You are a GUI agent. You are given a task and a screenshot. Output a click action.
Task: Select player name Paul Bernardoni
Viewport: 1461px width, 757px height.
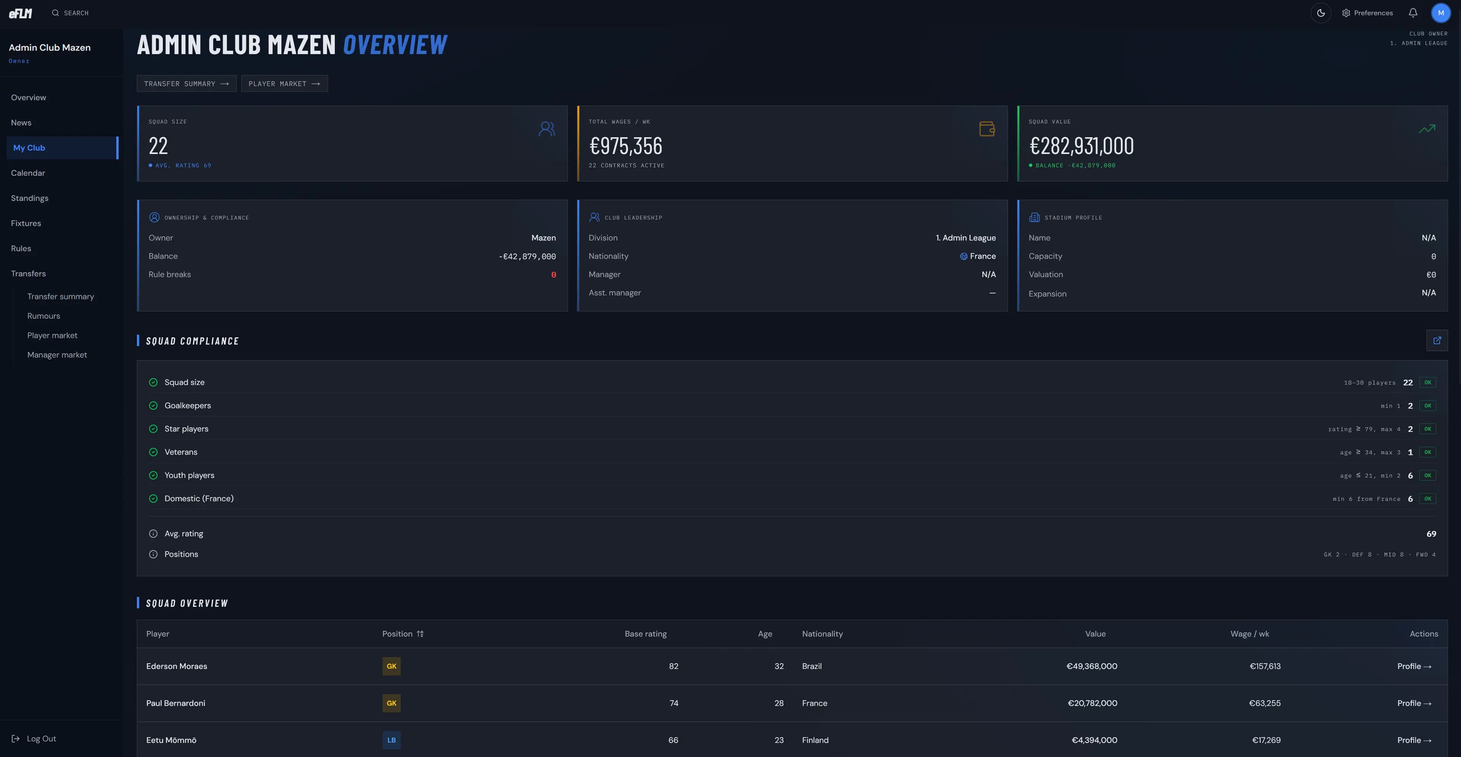pos(176,703)
